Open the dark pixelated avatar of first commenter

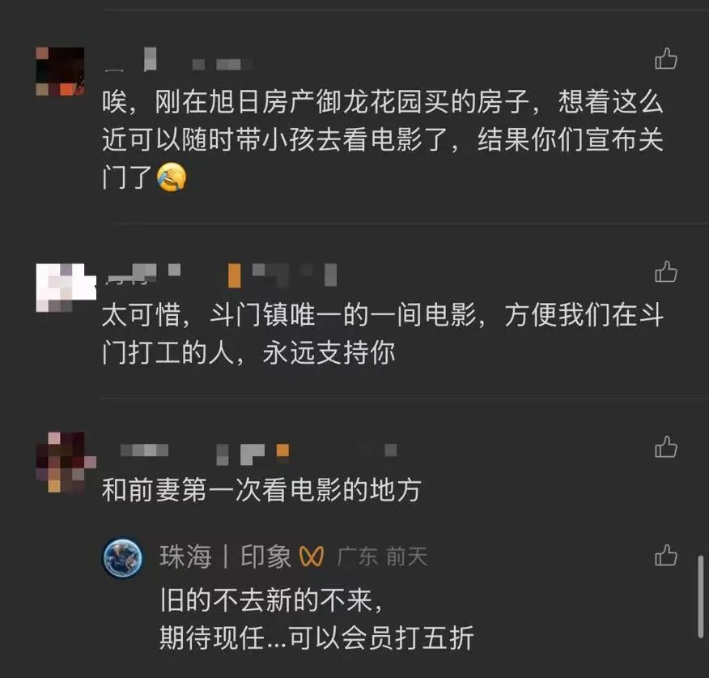[60, 71]
